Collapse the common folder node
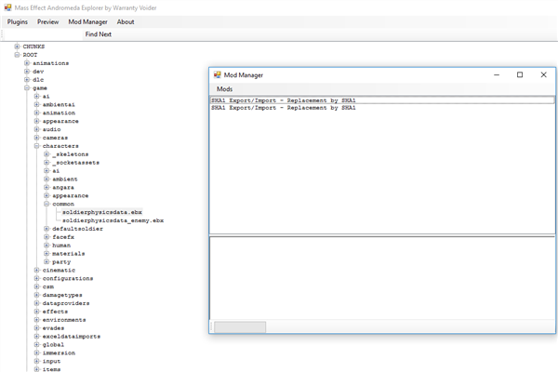Image resolution: width=558 pixels, height=372 pixels. 46,204
